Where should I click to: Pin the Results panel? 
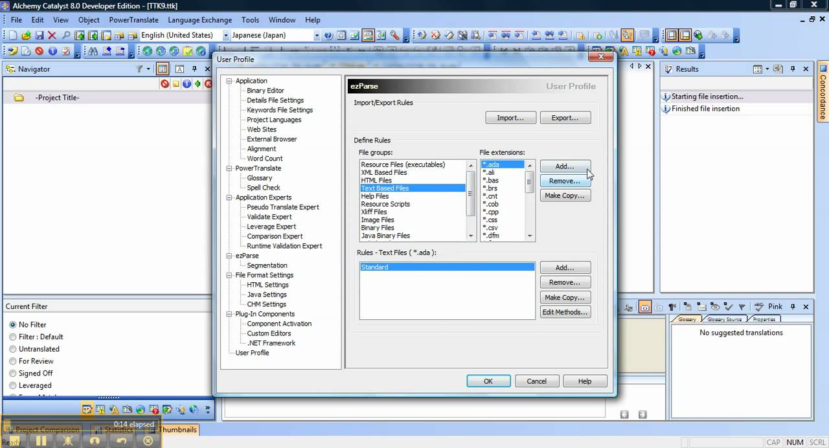click(x=793, y=69)
